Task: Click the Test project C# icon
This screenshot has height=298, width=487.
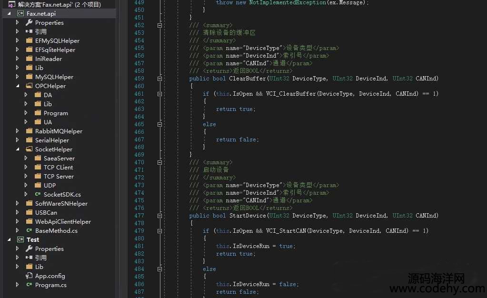Action: [20, 239]
